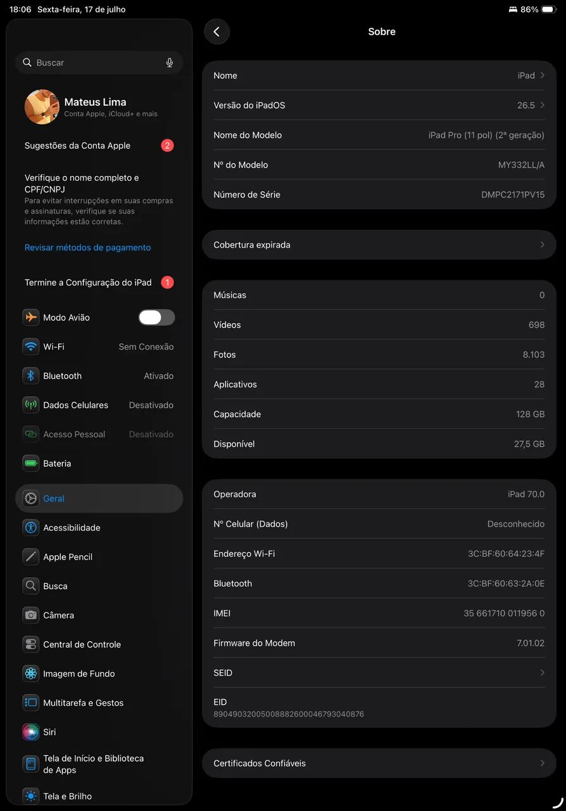Screen dimensions: 566x811
Task: Tap the Dados Celulares antenna icon
Action: point(31,405)
